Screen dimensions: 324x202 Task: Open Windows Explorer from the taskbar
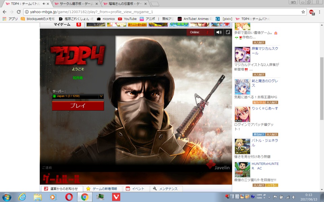click(37, 197)
